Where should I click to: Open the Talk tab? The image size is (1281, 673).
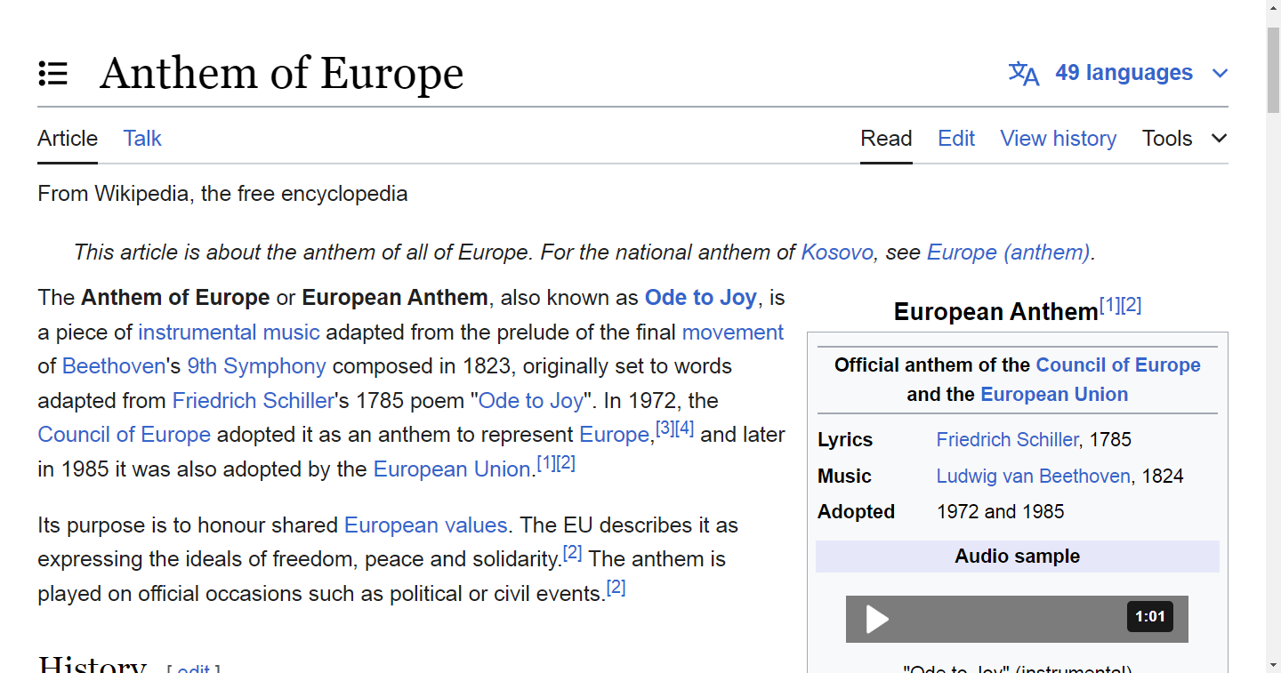pos(142,139)
